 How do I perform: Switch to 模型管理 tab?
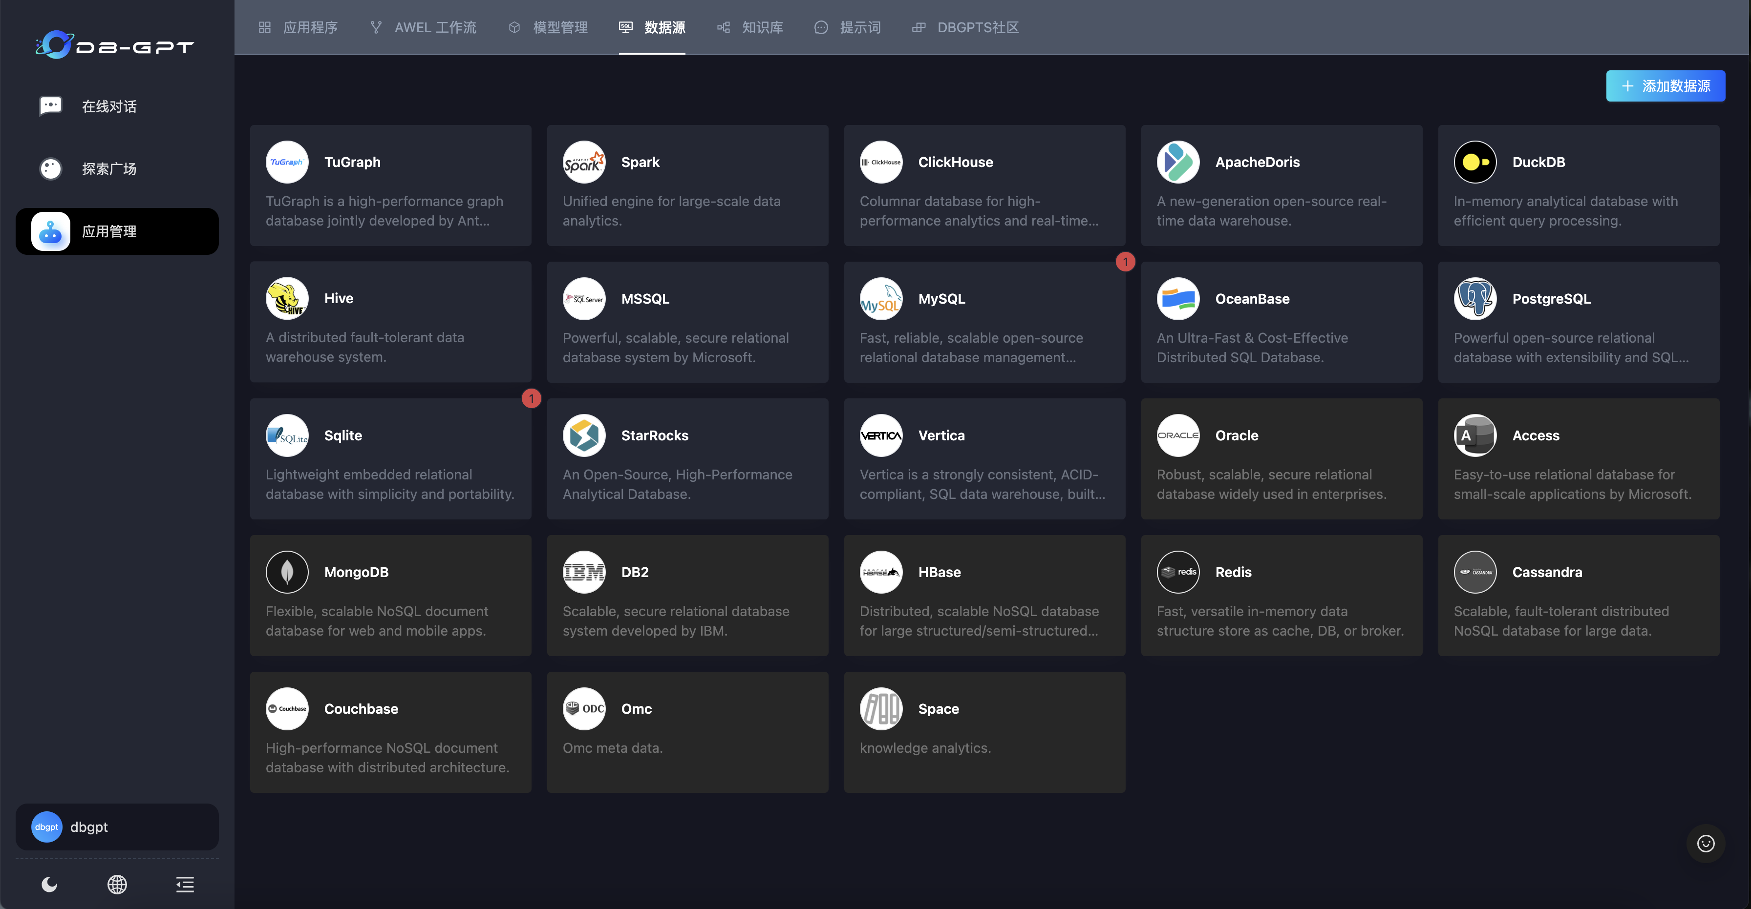(x=548, y=27)
